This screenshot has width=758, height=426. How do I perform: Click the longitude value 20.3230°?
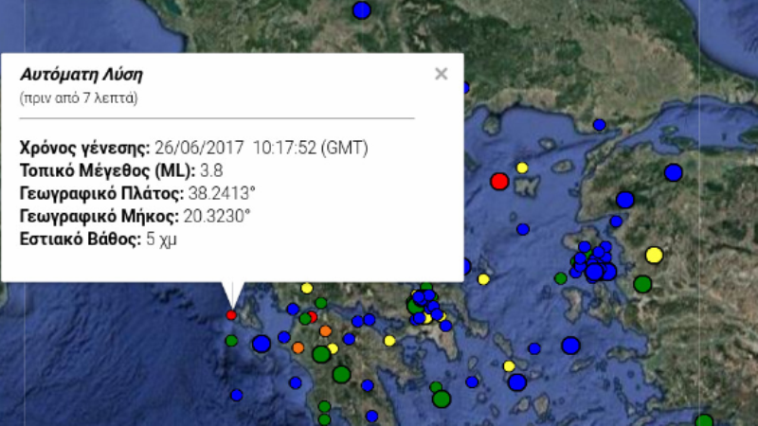(x=220, y=216)
